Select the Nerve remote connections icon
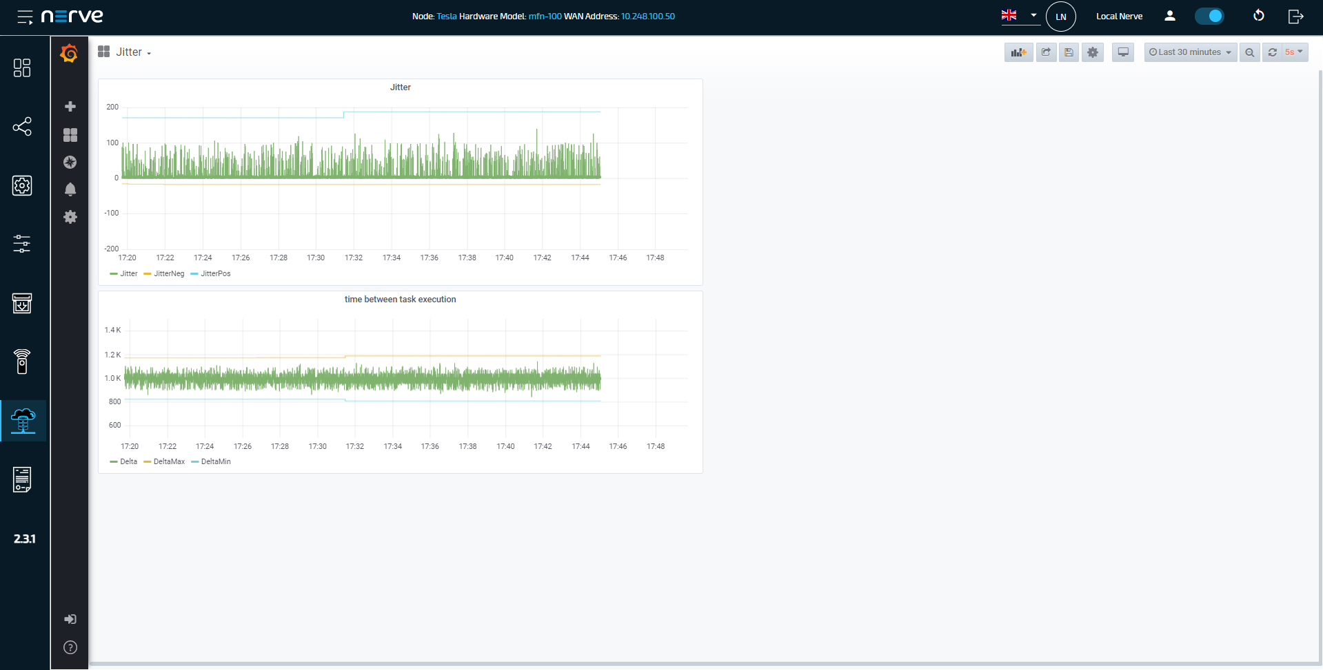Image resolution: width=1323 pixels, height=670 pixels. coord(23,362)
